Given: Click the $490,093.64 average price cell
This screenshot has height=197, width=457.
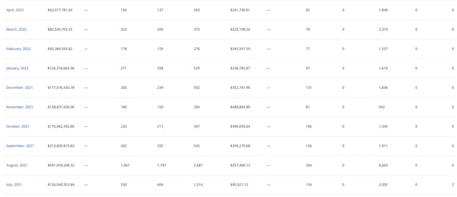Looking at the screenshot, I should (x=240, y=127).
